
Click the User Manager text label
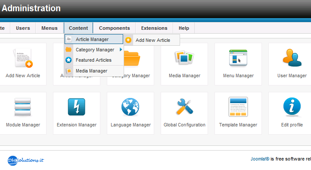pos(292,76)
